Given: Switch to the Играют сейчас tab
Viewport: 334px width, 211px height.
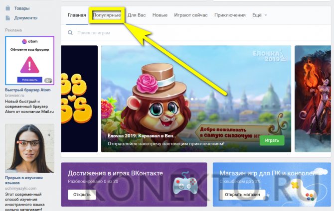Looking at the screenshot, I should [x=190, y=15].
